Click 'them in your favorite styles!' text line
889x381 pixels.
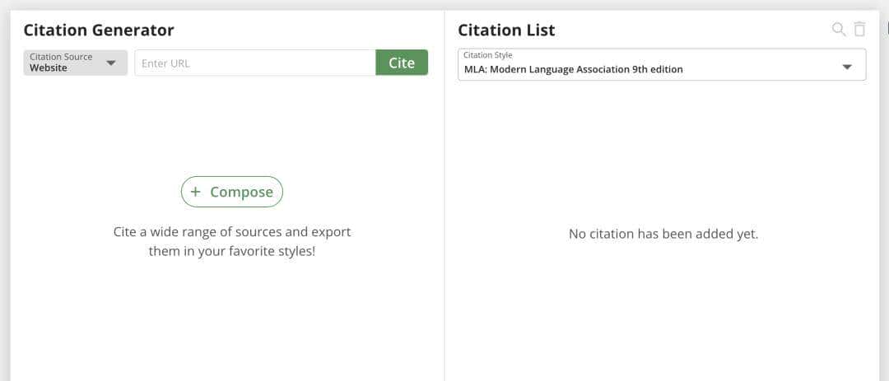[x=231, y=251]
